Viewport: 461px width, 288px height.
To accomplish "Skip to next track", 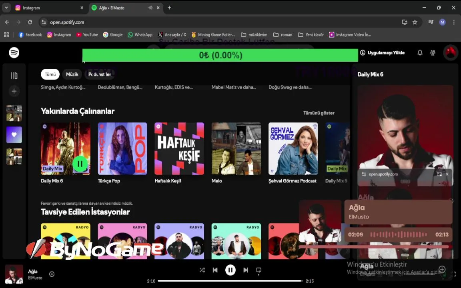I will 245,270.
